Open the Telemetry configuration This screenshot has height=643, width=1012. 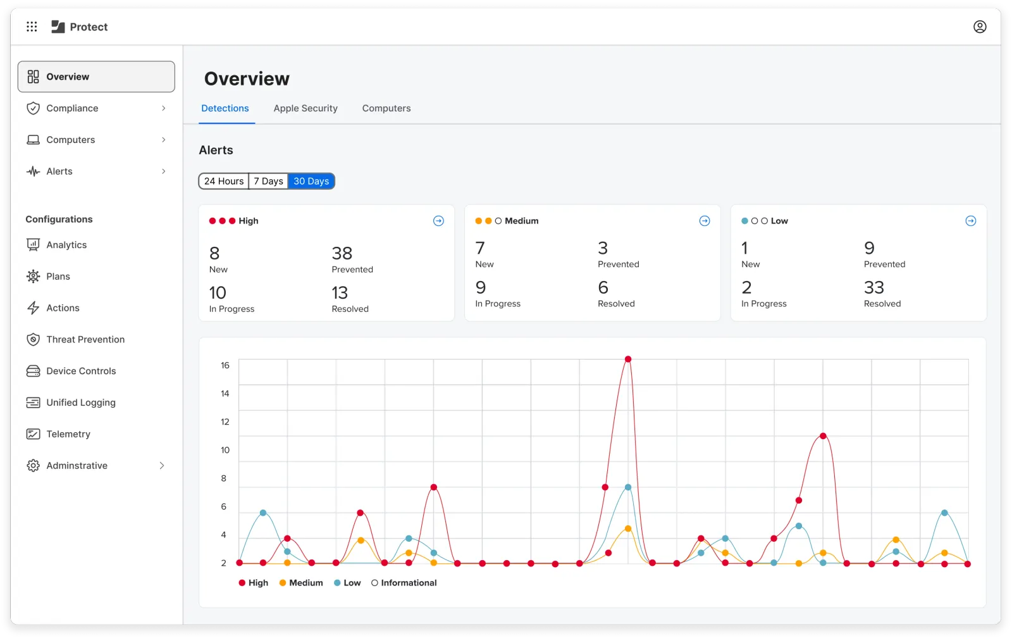(x=68, y=434)
